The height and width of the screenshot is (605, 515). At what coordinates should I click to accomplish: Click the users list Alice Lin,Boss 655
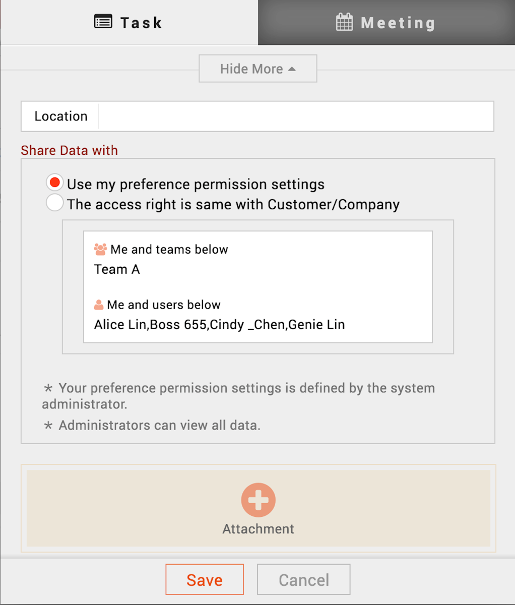pyautogui.click(x=219, y=325)
